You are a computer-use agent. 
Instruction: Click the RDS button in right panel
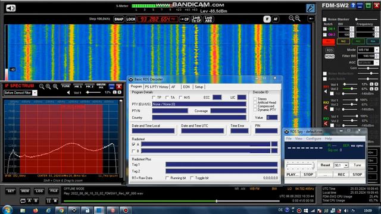(x=329, y=50)
